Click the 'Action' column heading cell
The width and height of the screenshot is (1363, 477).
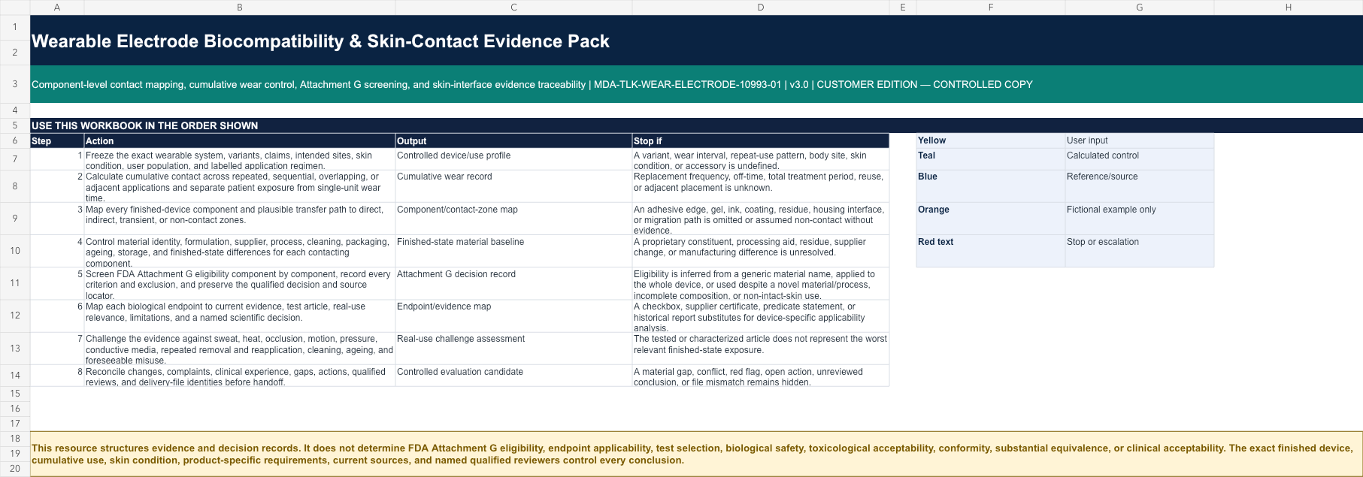coord(240,140)
